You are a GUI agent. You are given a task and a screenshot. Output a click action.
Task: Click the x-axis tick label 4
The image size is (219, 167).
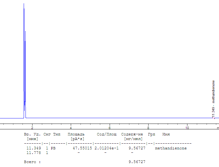[71, 128]
